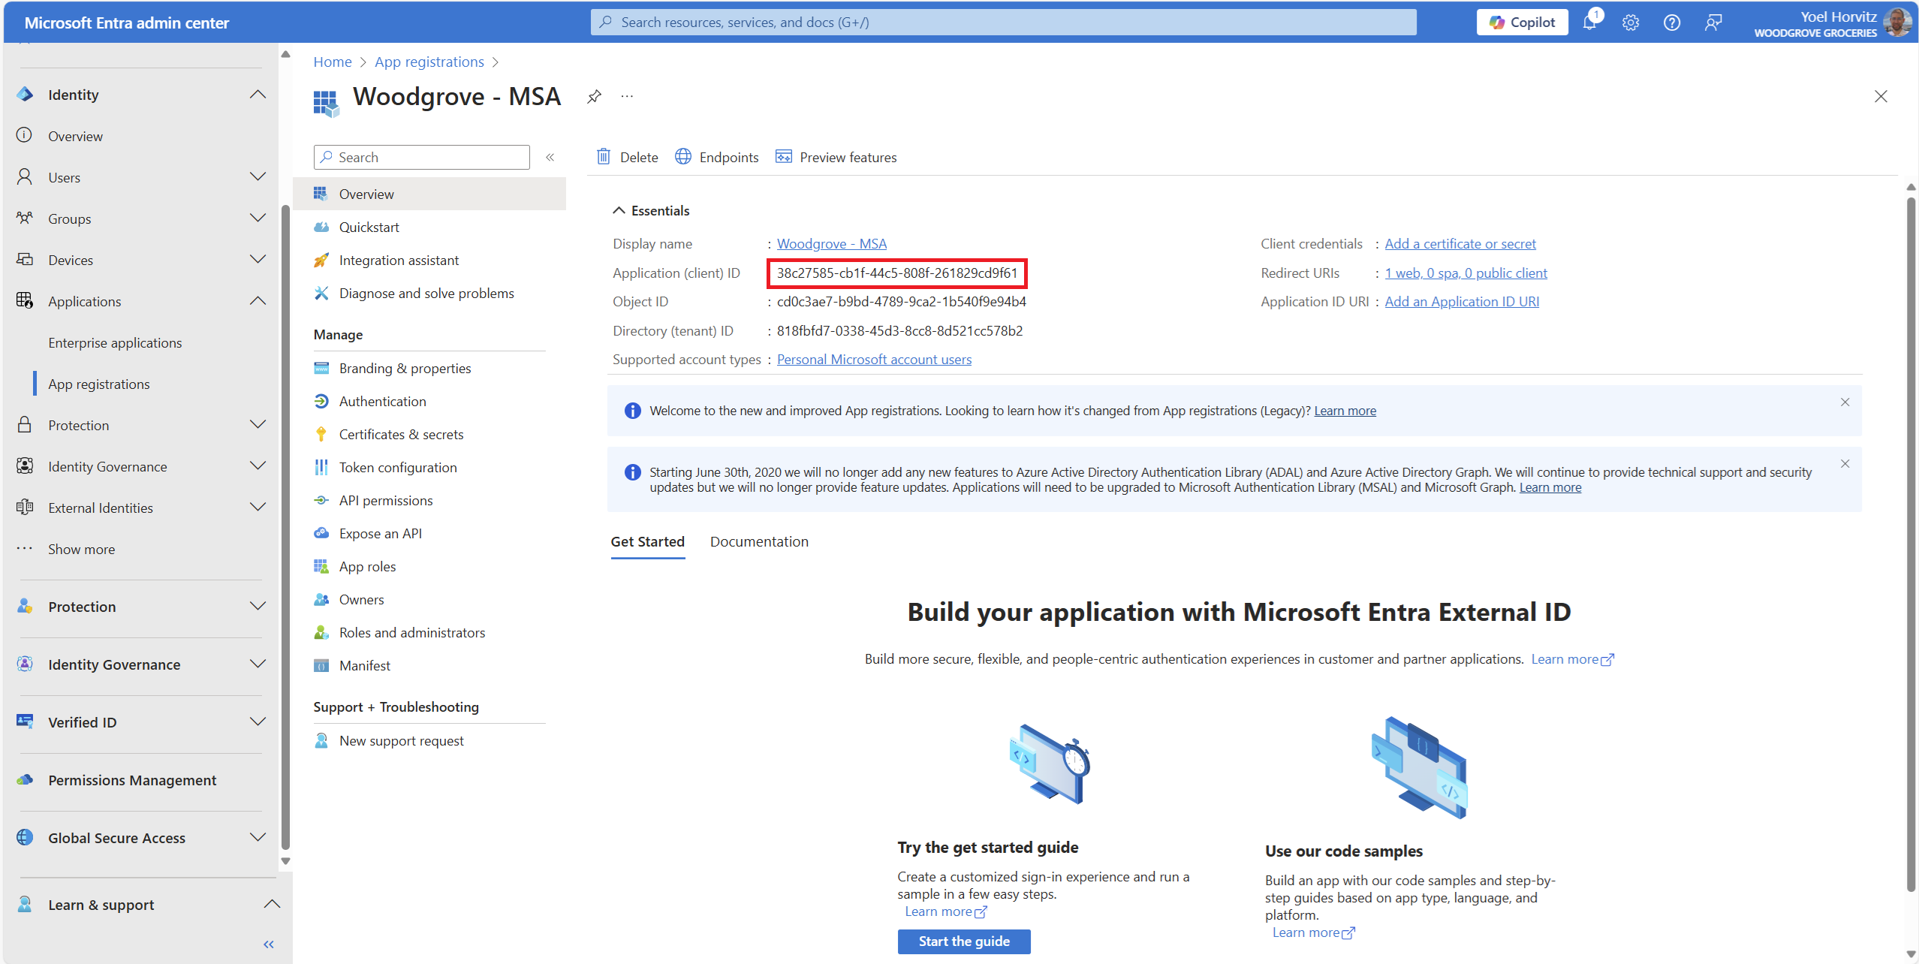Open the ellipsis more options menu
Image resolution: width=1919 pixels, height=964 pixels.
tap(627, 96)
